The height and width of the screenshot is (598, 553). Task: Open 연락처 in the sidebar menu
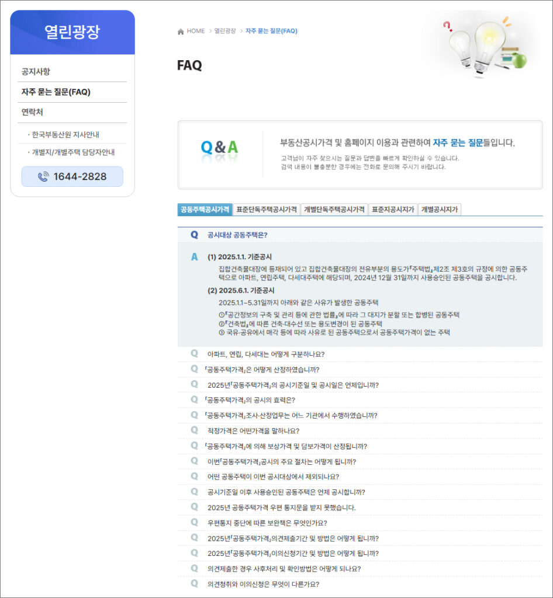32,112
